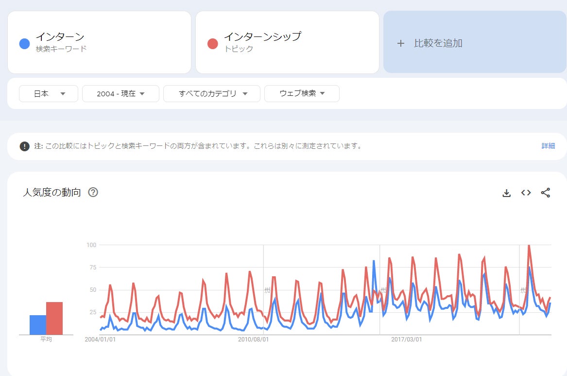The height and width of the screenshot is (376, 567).
Task: Click the blue インターン color dot
Action: click(x=24, y=44)
